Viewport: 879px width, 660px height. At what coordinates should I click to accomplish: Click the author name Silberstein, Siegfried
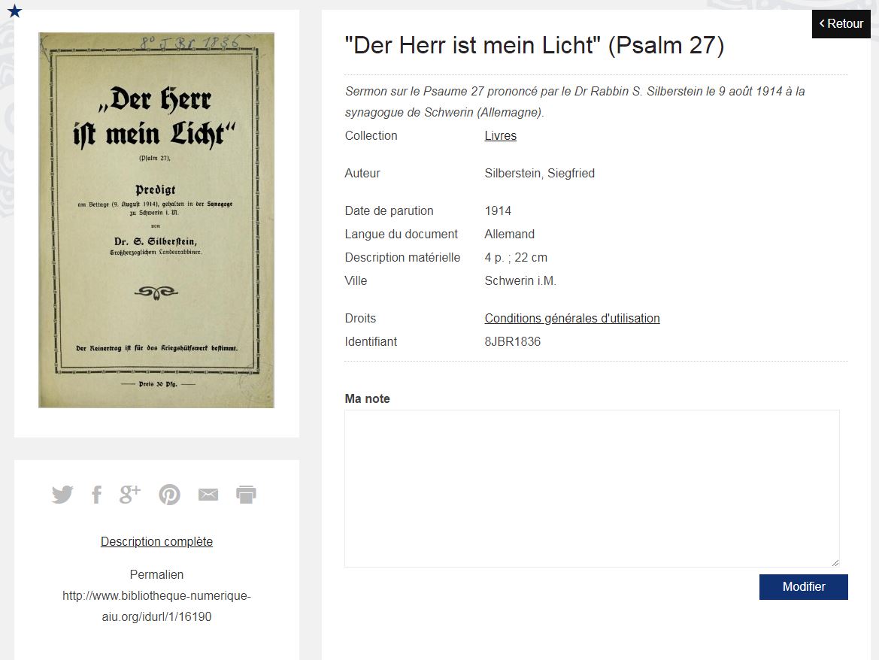pyautogui.click(x=539, y=174)
